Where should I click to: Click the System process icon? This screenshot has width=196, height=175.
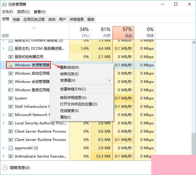click(11, 98)
